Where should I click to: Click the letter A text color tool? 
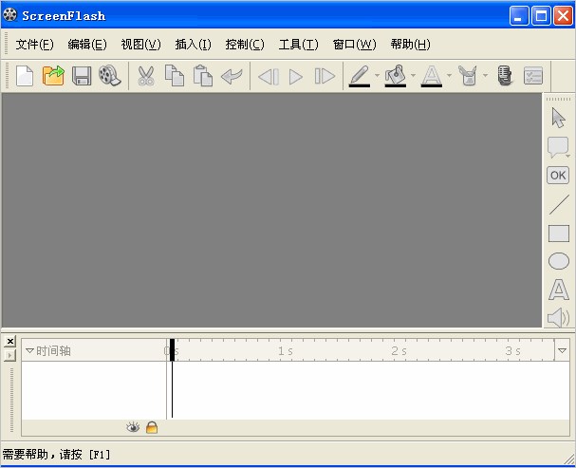point(432,76)
